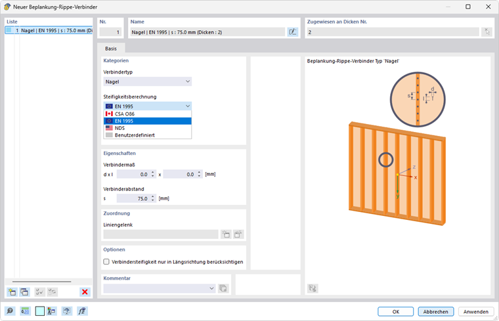
Task: Adjust the length l spinner arrows
Action: [199, 174]
